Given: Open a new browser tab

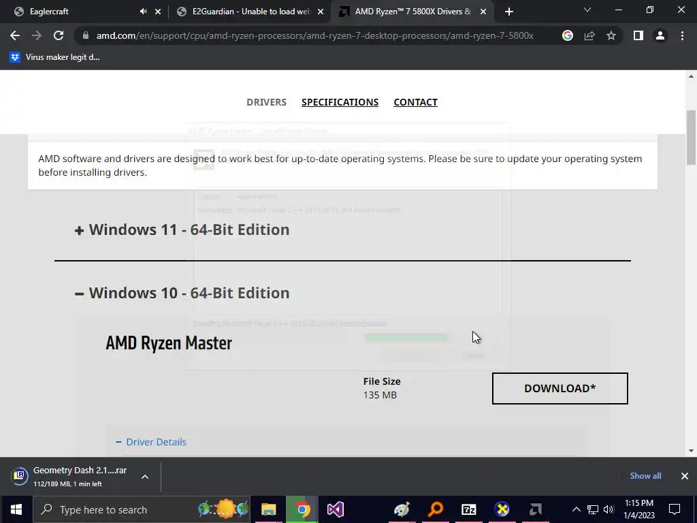Looking at the screenshot, I should (x=509, y=12).
